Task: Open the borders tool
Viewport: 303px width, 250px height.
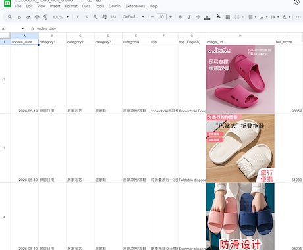Action: point(228,17)
